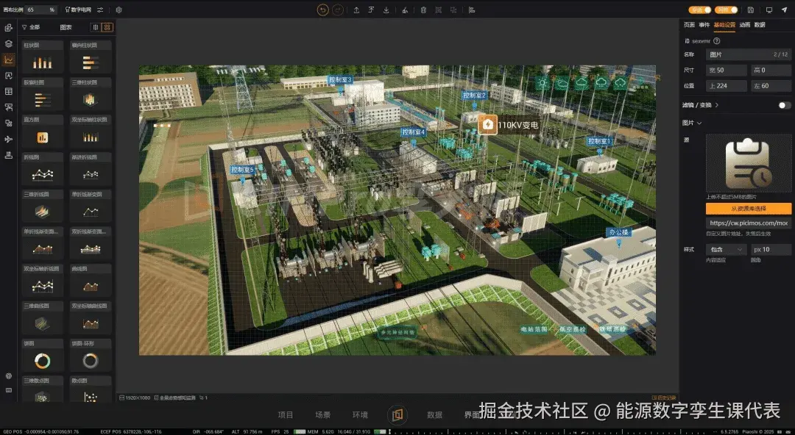
Task: Open the 场景 bottom navigation tab
Action: pos(322,414)
